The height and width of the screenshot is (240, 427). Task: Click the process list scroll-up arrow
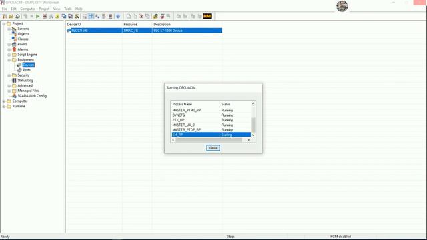coord(253,104)
